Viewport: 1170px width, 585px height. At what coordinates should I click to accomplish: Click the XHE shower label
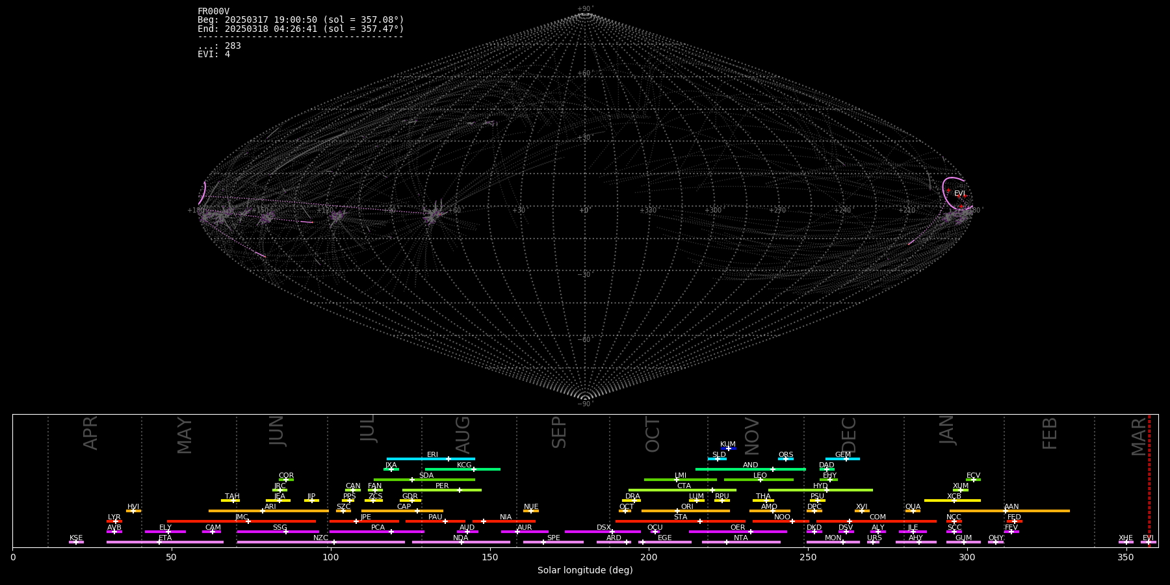point(1126,538)
